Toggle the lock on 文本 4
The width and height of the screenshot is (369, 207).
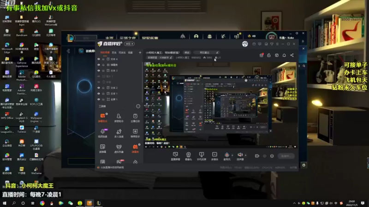pos(103,59)
